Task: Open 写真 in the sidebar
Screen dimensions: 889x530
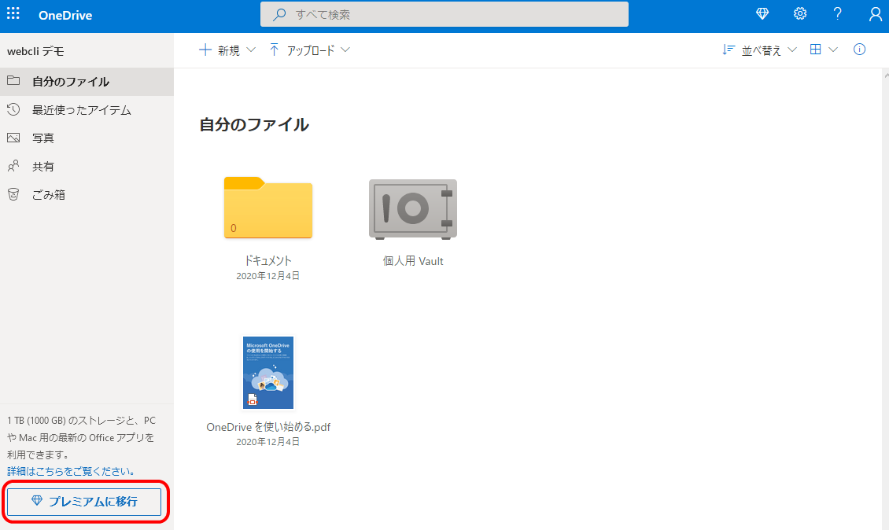Action: [87, 138]
